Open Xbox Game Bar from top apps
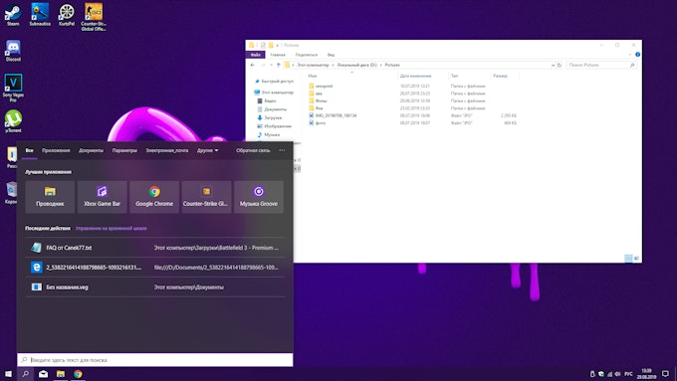The height and width of the screenshot is (381, 677). tap(102, 197)
